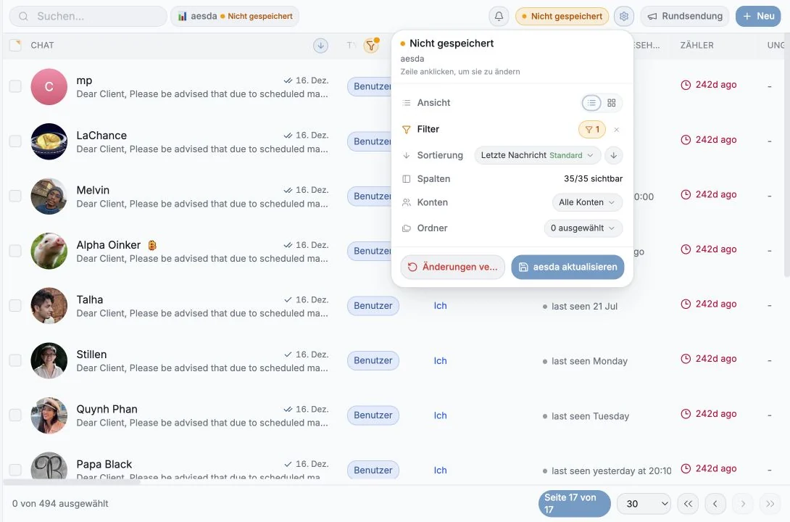Open the aesda view tab
This screenshot has width=790, height=522.
pos(235,16)
